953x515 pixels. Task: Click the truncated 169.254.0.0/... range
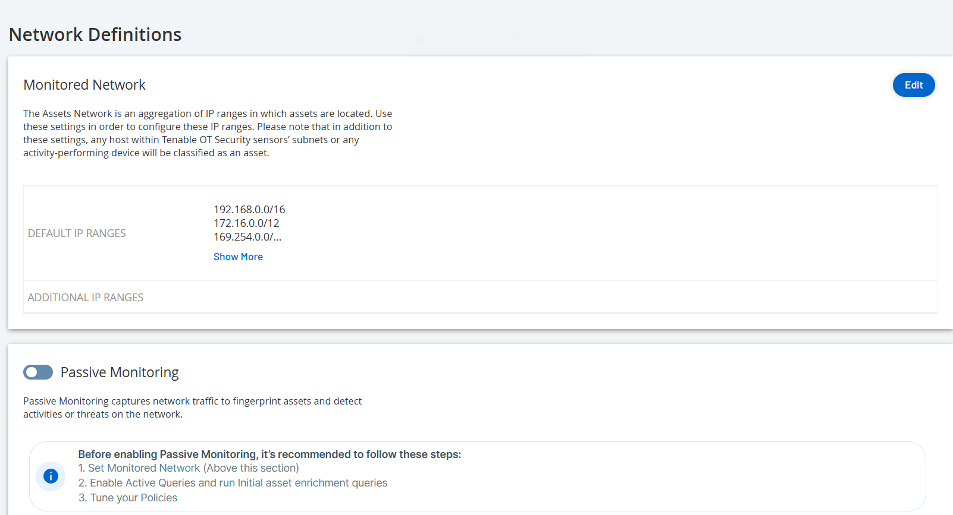pos(247,237)
